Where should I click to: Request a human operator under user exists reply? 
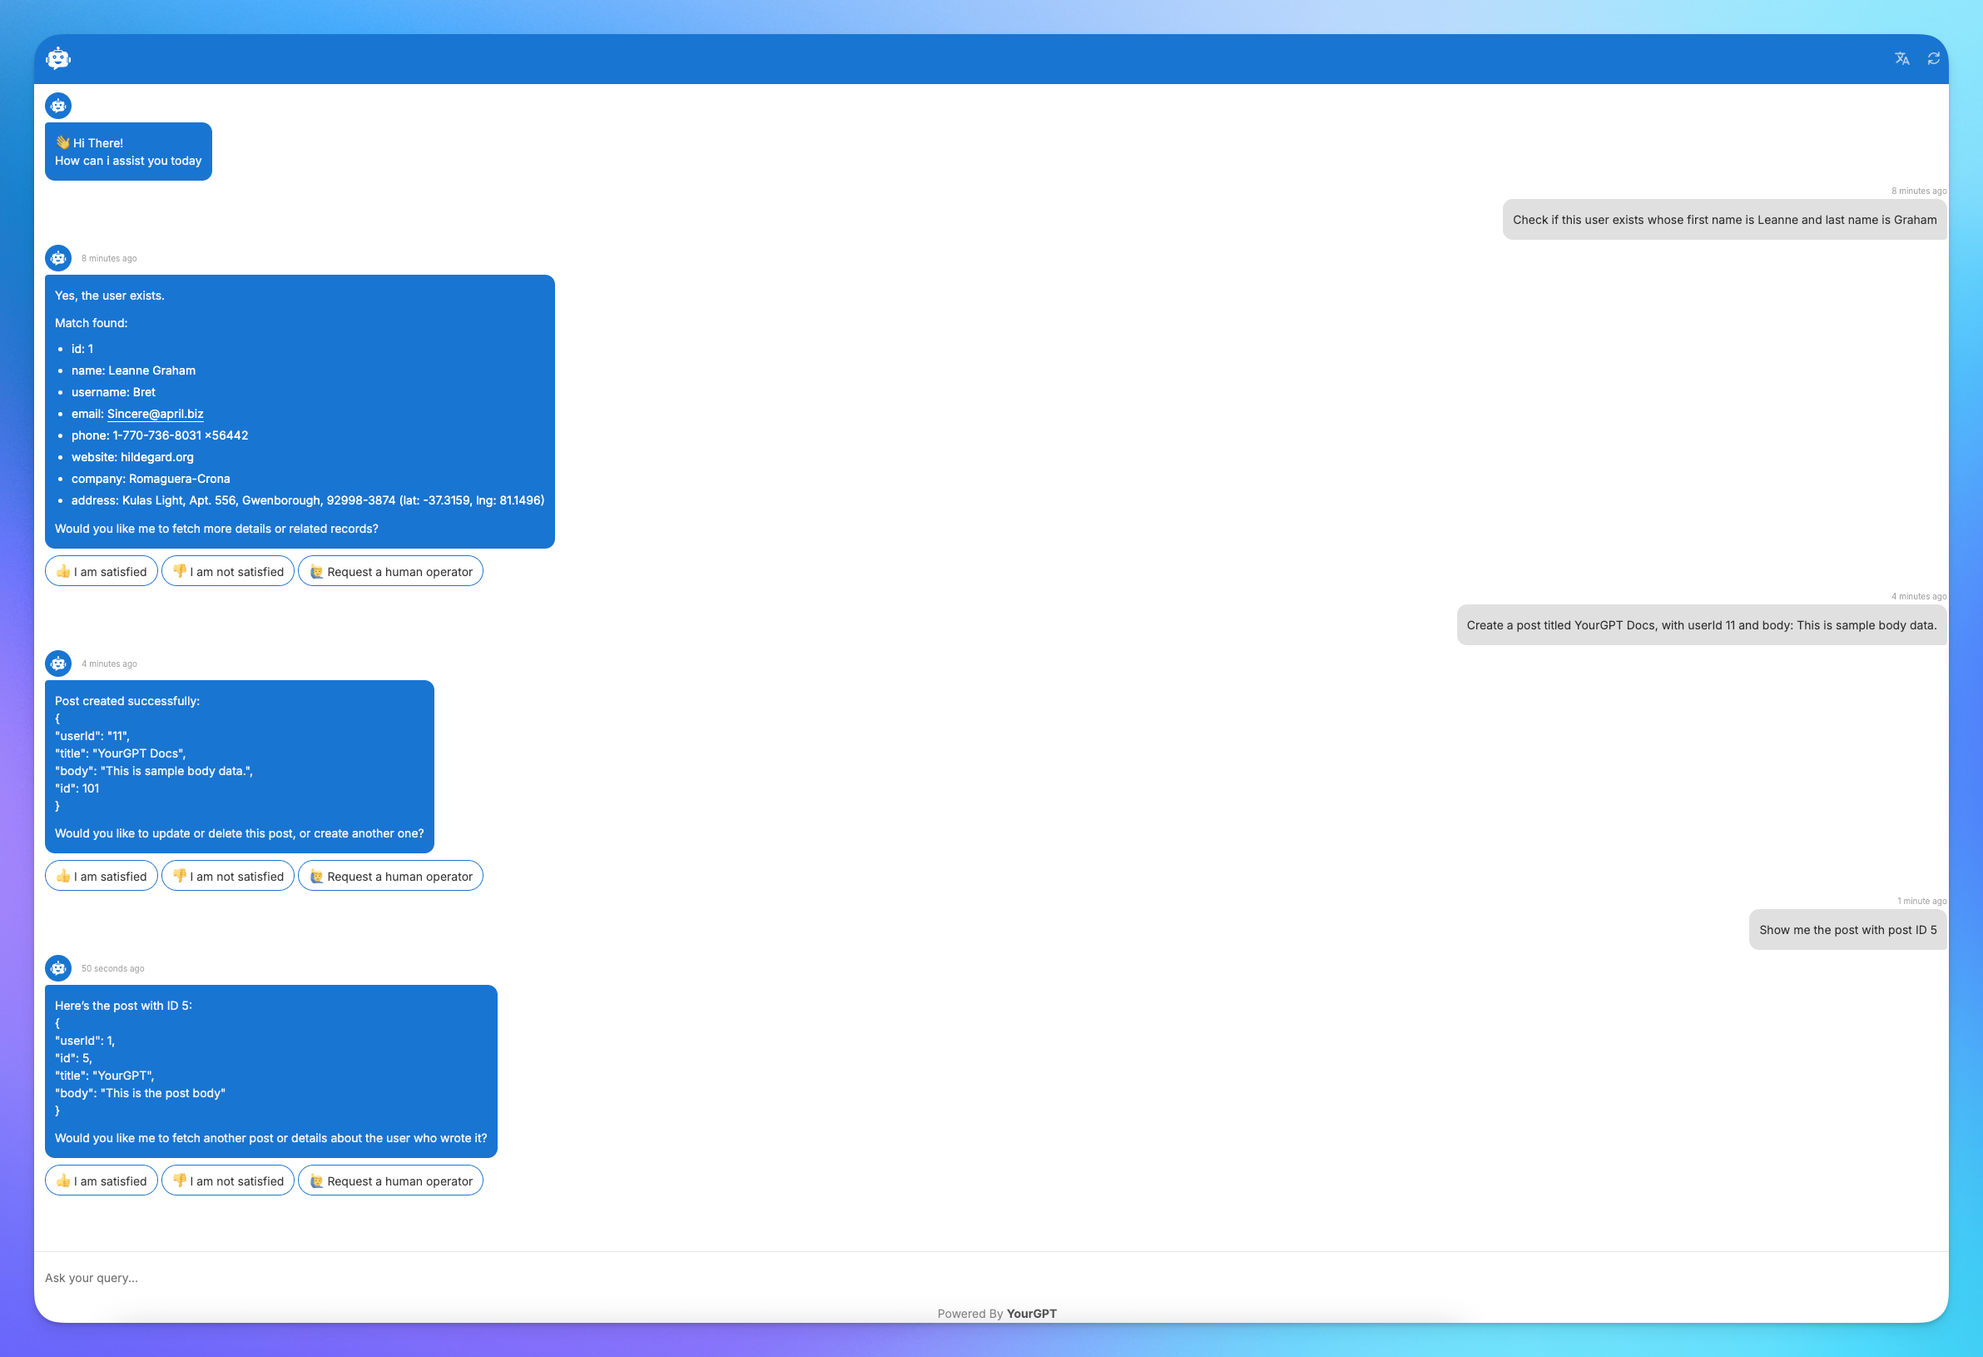coord(391,572)
